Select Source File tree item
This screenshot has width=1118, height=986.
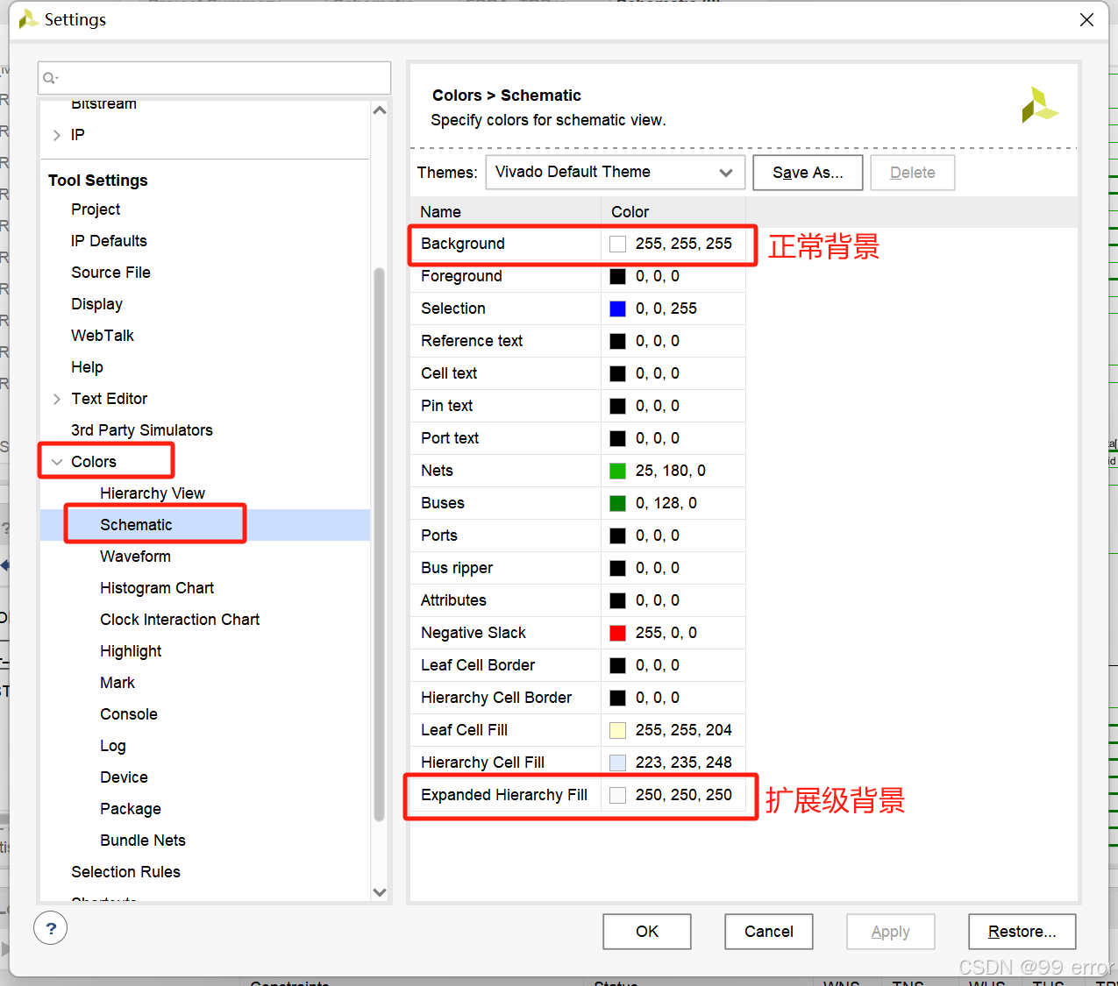(110, 273)
